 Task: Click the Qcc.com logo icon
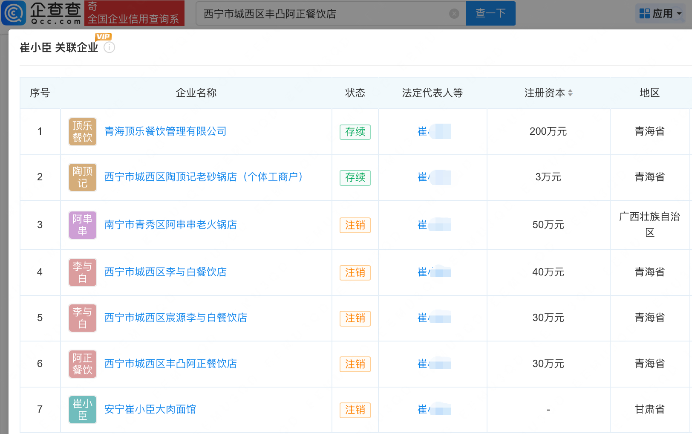point(14,13)
